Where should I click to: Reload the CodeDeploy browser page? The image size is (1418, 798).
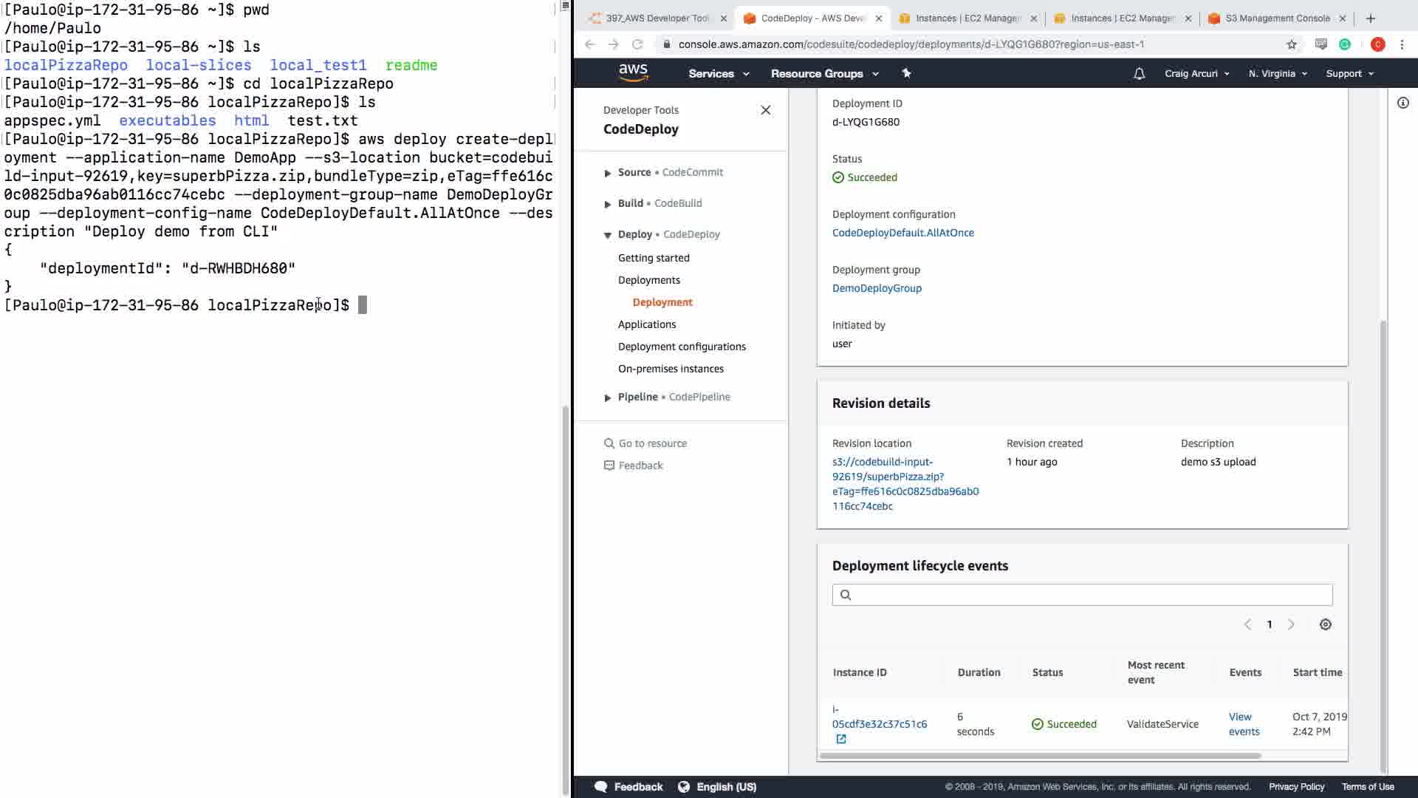pyautogui.click(x=637, y=44)
